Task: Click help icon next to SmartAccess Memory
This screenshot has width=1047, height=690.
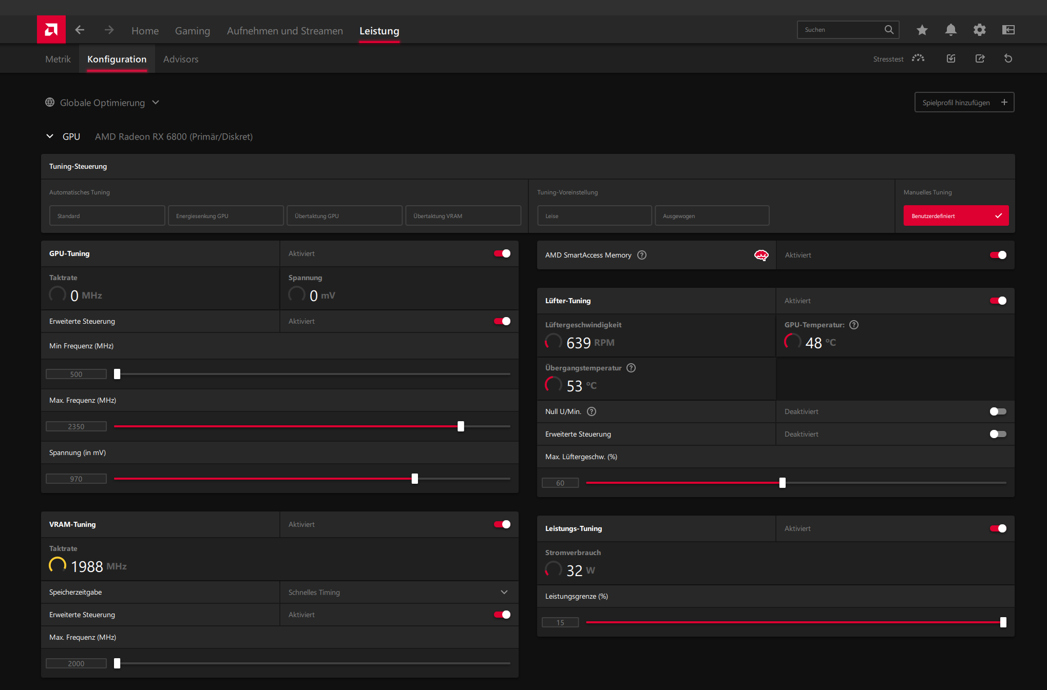Action: 642,255
